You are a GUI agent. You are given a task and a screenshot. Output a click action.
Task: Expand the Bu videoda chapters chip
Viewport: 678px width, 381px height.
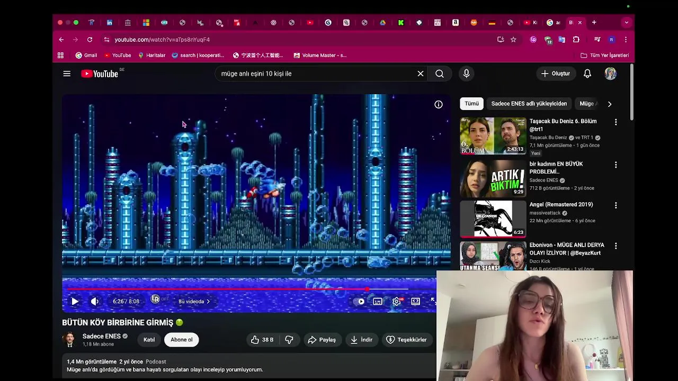pyautogui.click(x=194, y=302)
